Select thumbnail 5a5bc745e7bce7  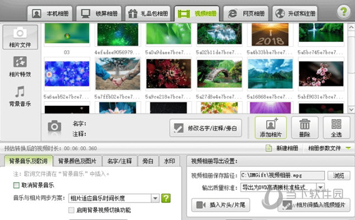(x=321, y=33)
